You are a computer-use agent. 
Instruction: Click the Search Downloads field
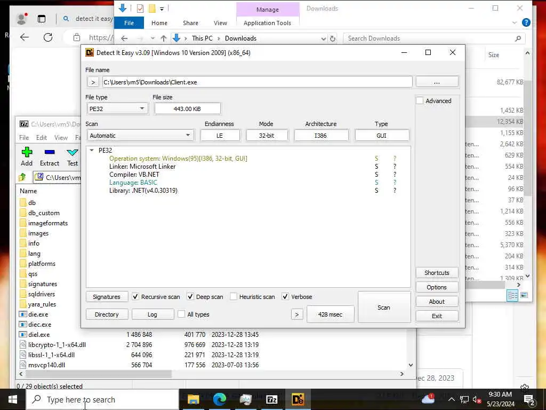pyautogui.click(x=434, y=38)
